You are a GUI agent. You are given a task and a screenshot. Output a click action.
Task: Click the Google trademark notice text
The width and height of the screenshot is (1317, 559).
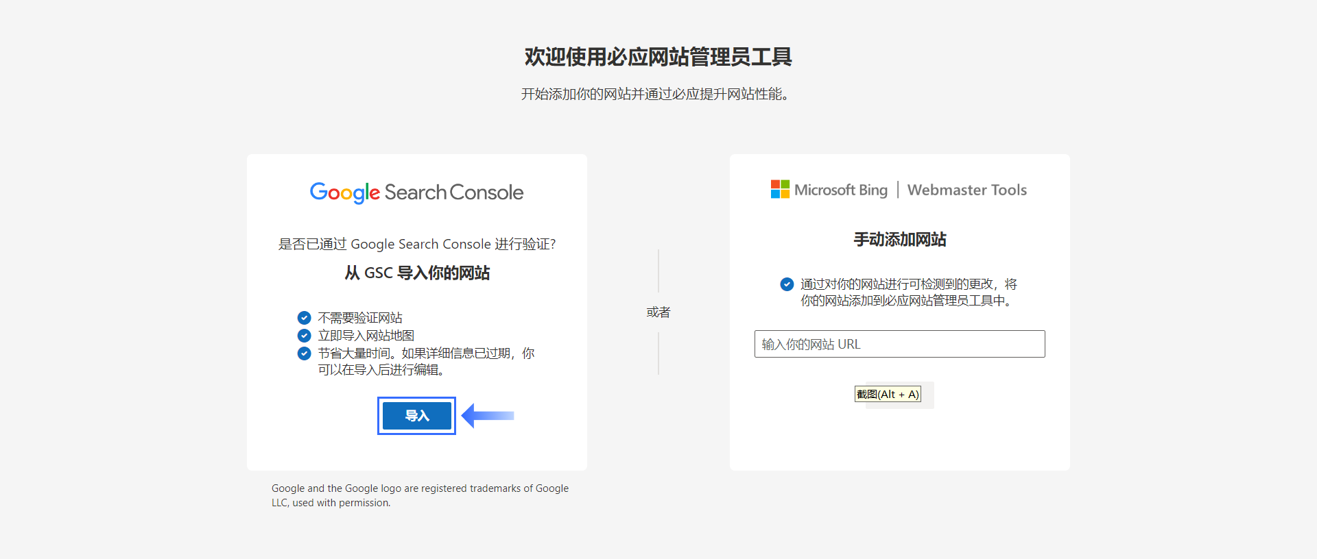[x=420, y=495]
